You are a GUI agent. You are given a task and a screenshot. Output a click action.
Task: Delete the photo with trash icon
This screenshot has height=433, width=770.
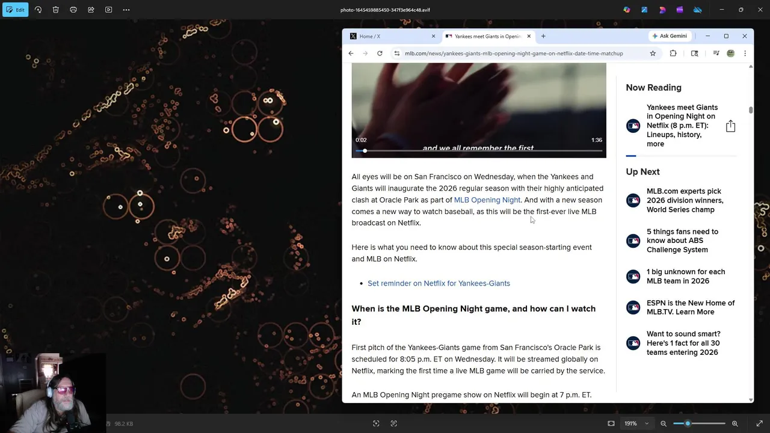(55, 10)
